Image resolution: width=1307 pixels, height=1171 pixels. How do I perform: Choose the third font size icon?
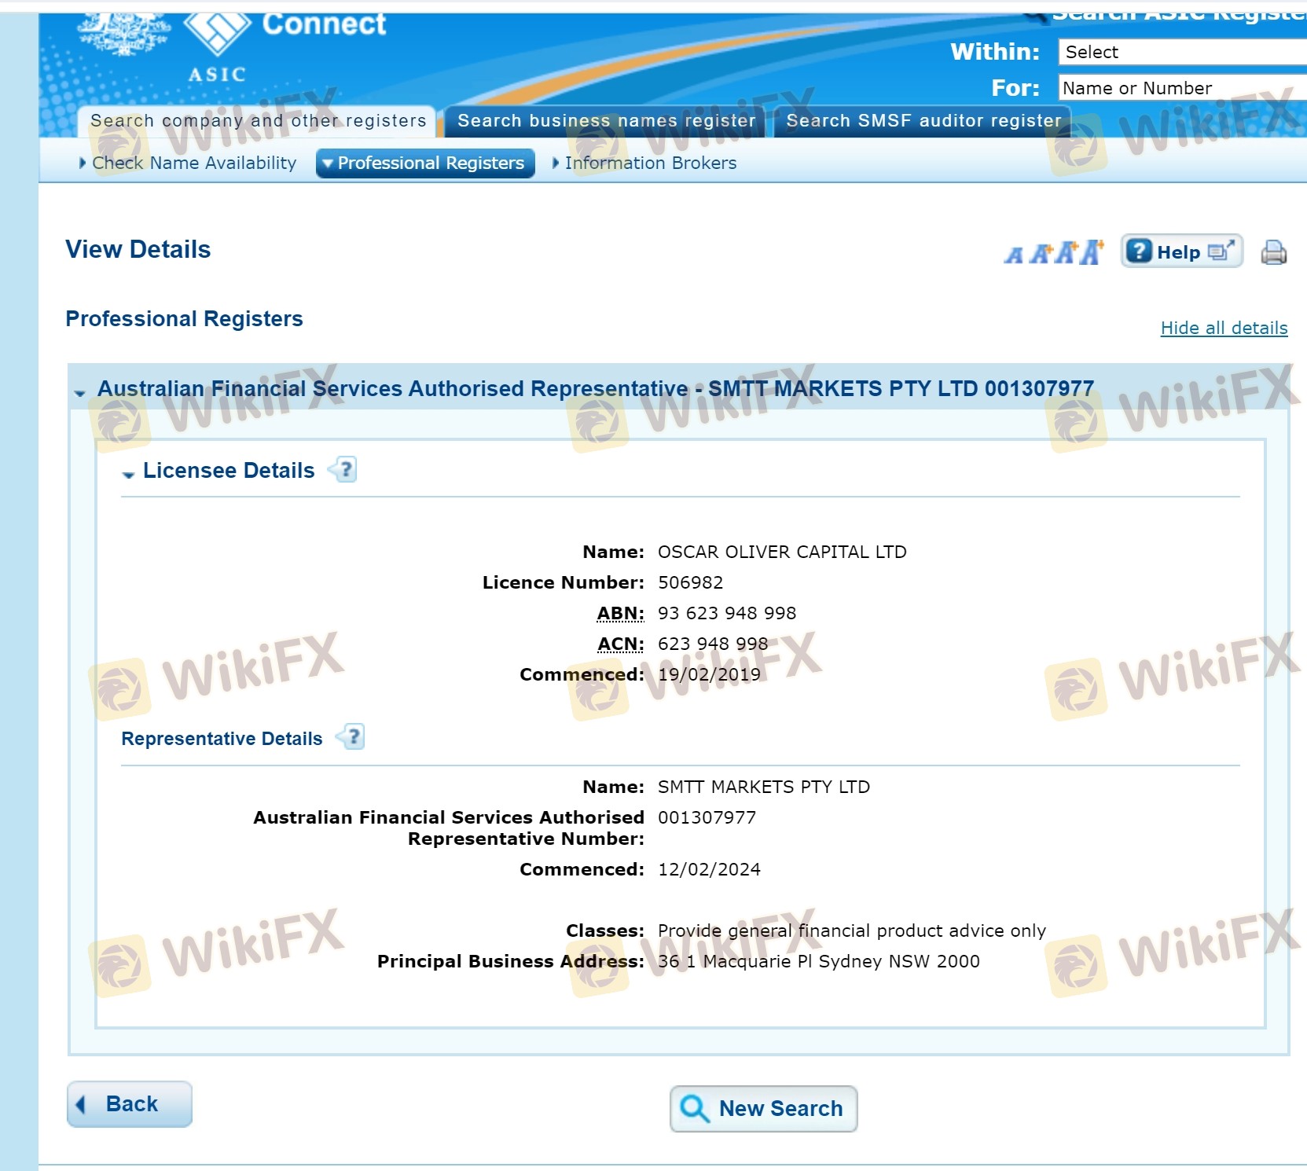point(1066,253)
